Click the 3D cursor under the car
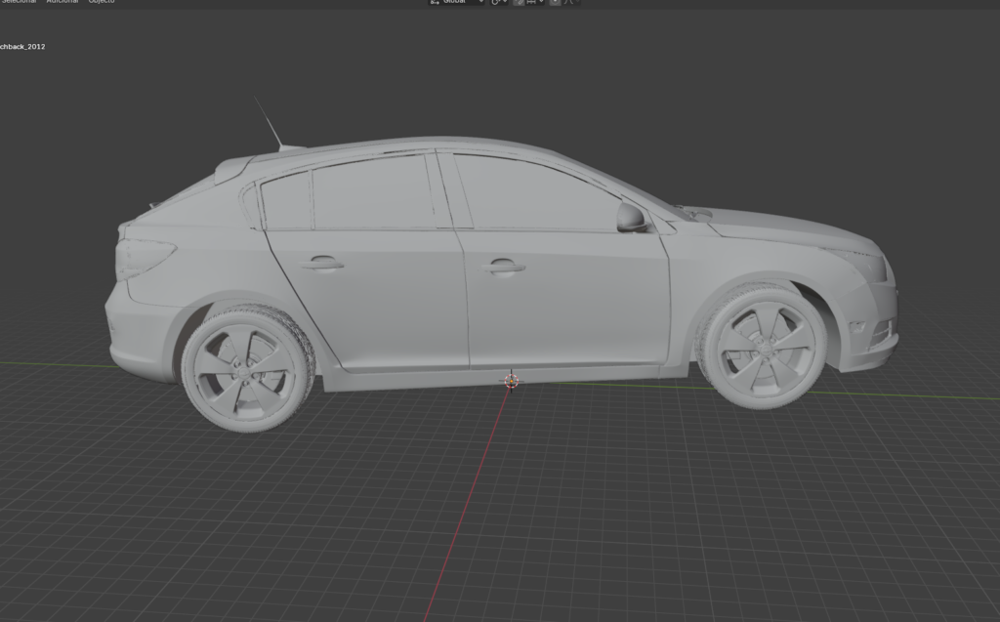Screen dimensions: 1000x622 pyautogui.click(x=511, y=381)
